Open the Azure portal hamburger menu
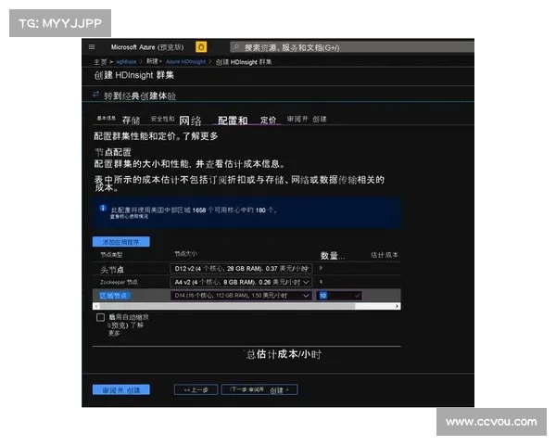 (x=92, y=47)
